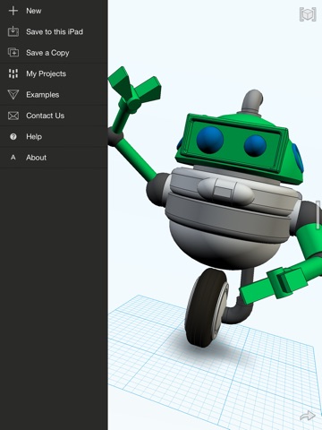Tap the Help question mark icon
Viewport: 322px width, 430px height.
pyautogui.click(x=13, y=137)
